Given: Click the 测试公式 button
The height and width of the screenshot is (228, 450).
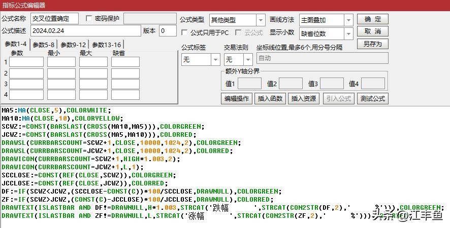Looking at the screenshot, I should pyautogui.click(x=372, y=98).
